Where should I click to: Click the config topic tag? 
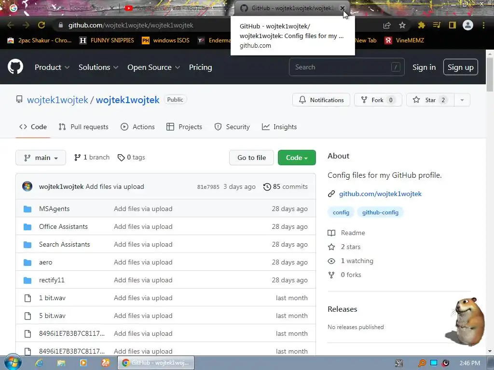[x=341, y=212]
